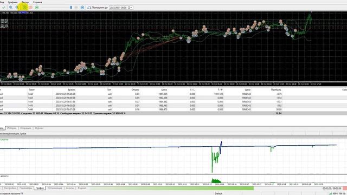
Task: Select the order row with ticket 1443
Action: tap(173, 97)
